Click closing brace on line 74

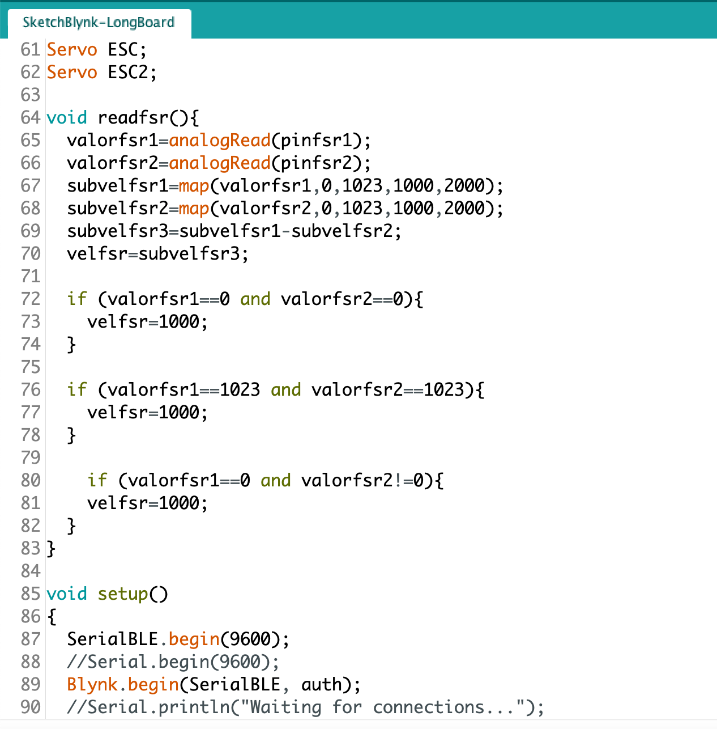point(71,345)
